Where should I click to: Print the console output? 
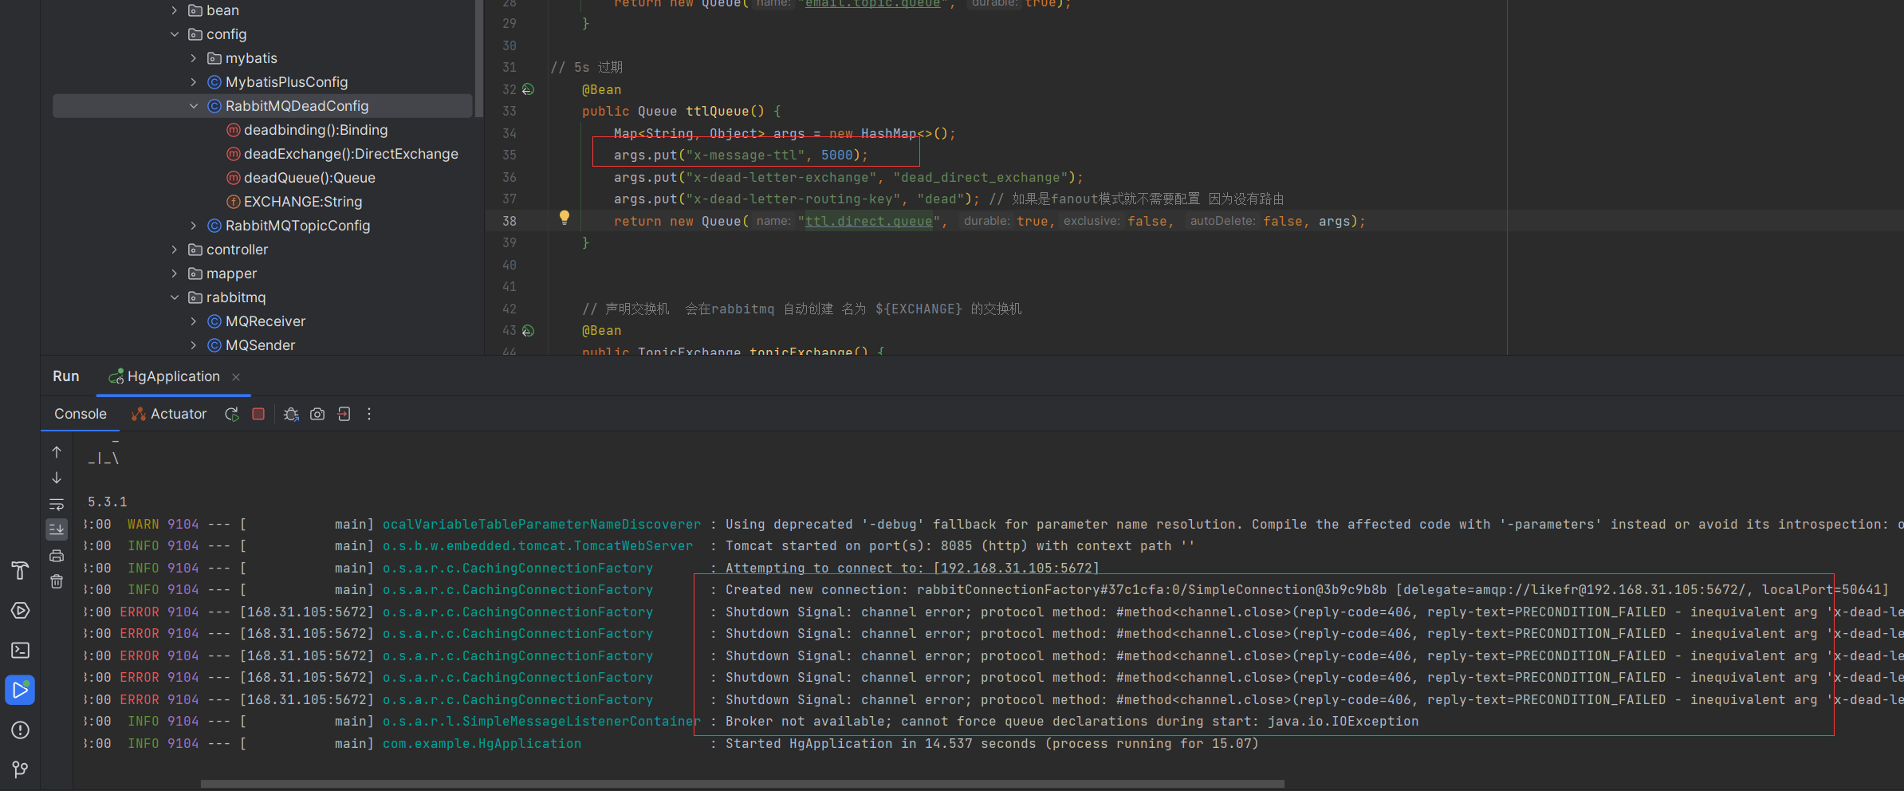pos(57,556)
